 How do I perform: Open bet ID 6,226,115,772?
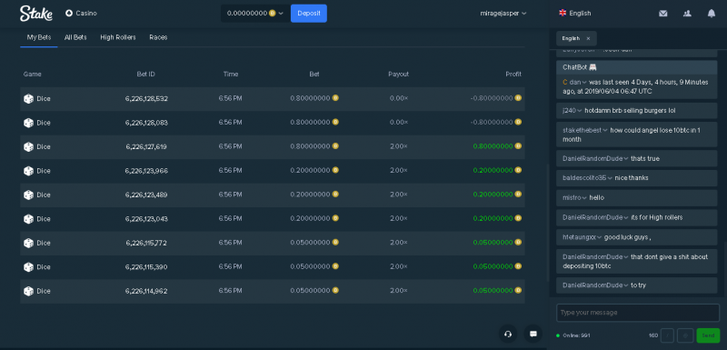pos(146,243)
